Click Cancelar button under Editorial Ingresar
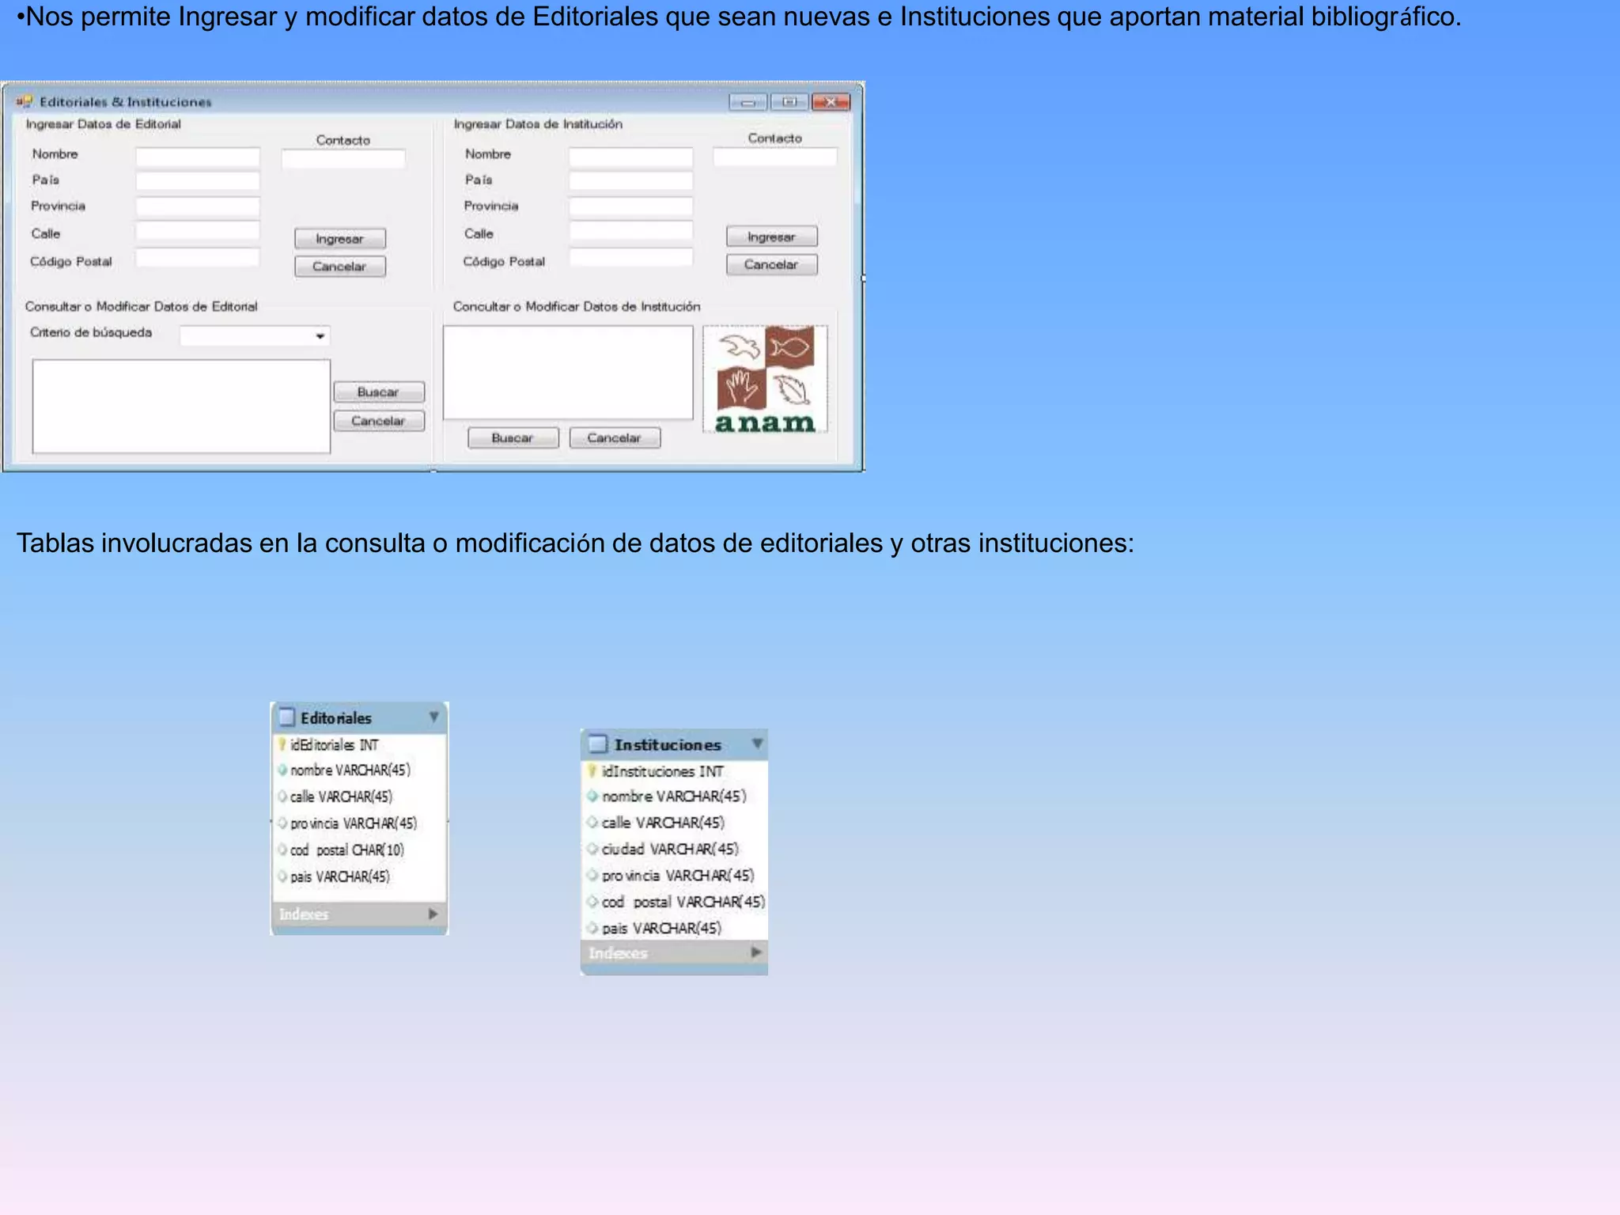The image size is (1620, 1215). [x=340, y=266]
